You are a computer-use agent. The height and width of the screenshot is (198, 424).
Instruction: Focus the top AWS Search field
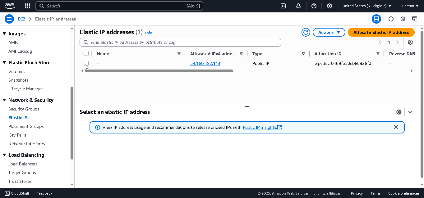tap(119, 6)
